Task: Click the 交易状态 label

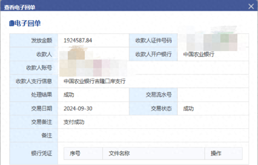Action: [x=161, y=108]
